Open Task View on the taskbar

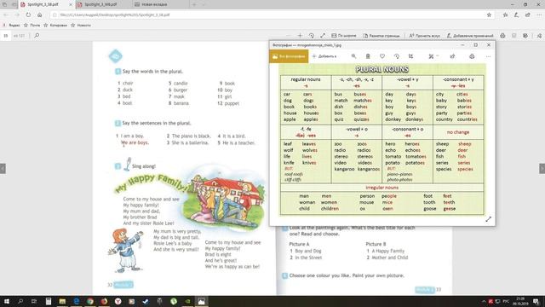[x=34, y=301]
